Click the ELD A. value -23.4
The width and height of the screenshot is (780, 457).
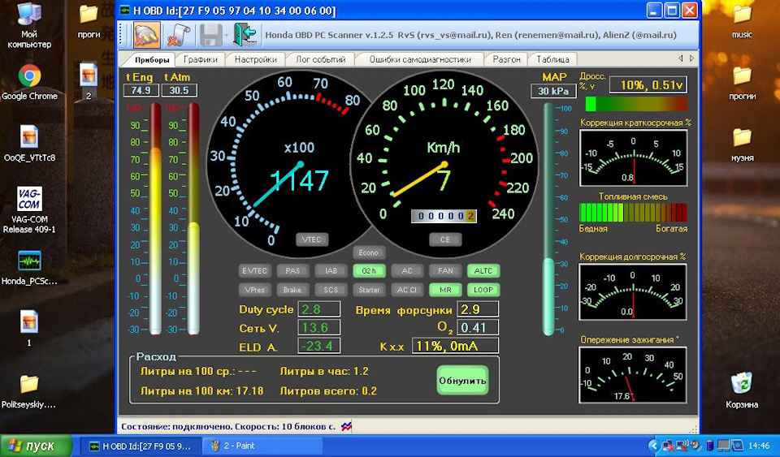coord(318,346)
